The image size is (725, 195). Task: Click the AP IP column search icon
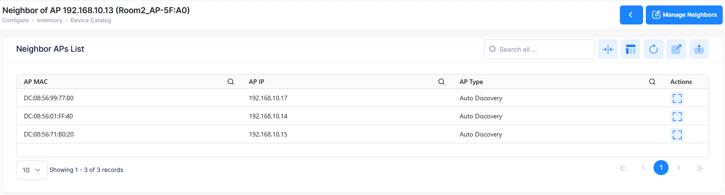pos(441,82)
